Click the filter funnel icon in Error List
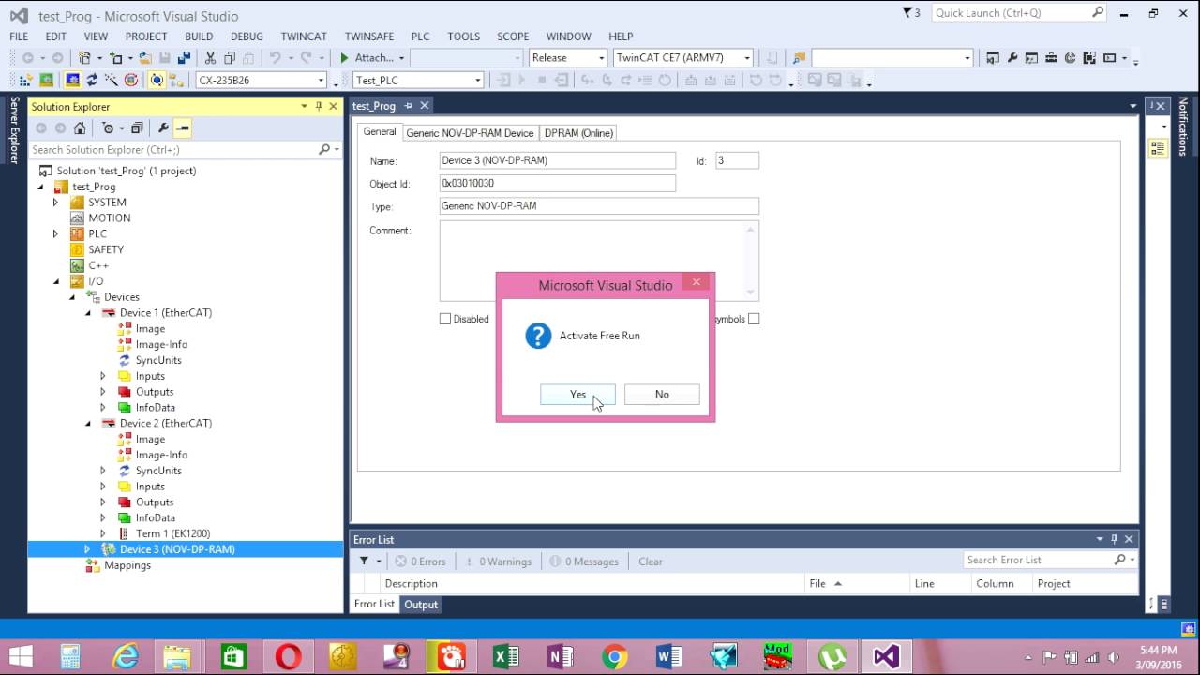Screen dimensions: 1200x675 [365, 561]
